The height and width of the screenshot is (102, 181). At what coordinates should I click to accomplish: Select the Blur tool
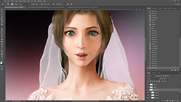pyautogui.click(x=2, y=39)
